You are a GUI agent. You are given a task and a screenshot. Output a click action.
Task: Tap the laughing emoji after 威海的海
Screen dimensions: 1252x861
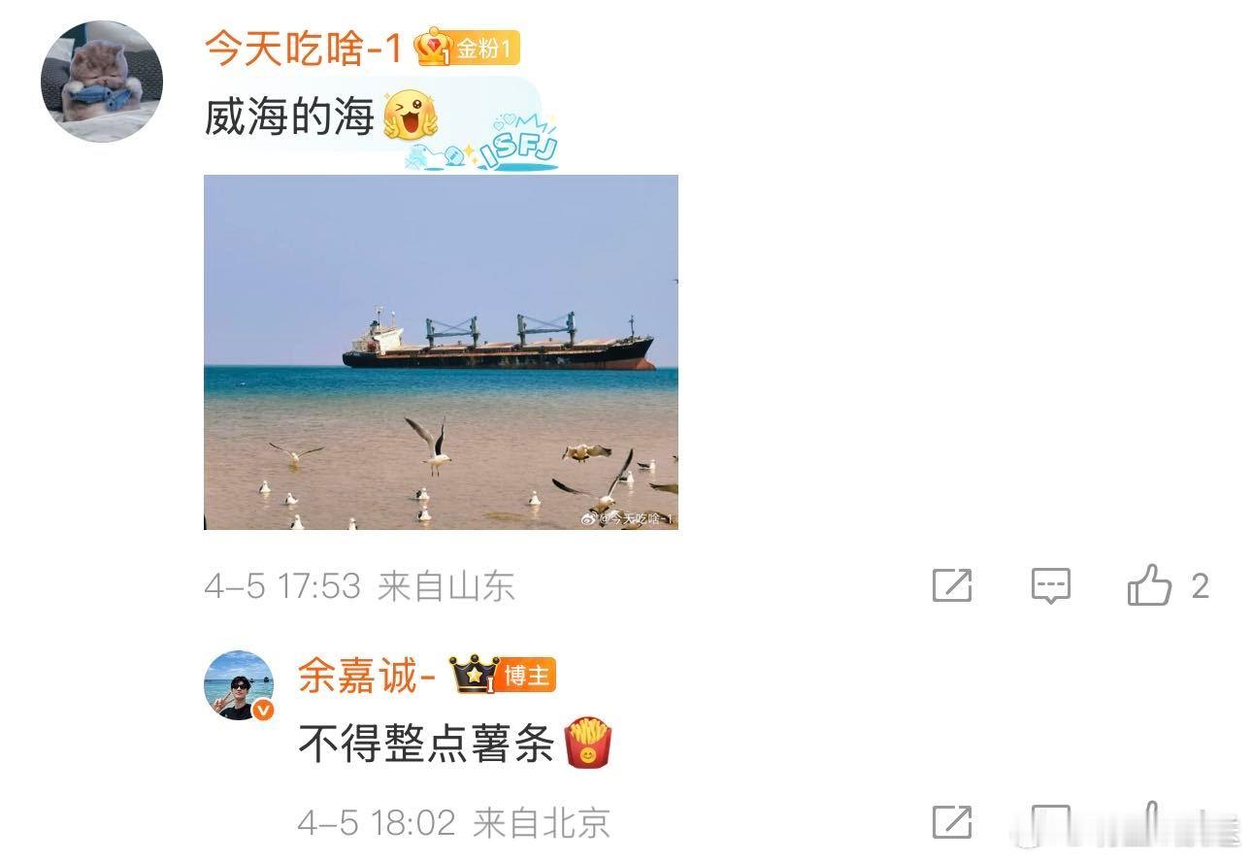[x=410, y=117]
